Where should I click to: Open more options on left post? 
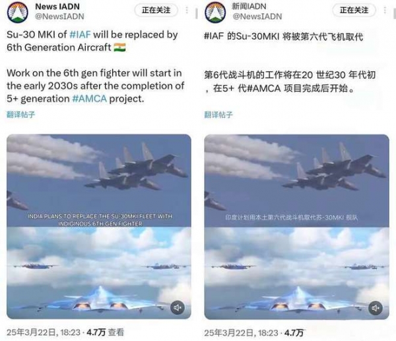[187, 10]
